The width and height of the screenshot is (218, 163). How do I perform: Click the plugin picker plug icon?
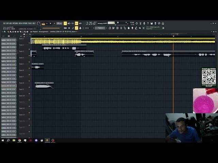click(x=133, y=28)
